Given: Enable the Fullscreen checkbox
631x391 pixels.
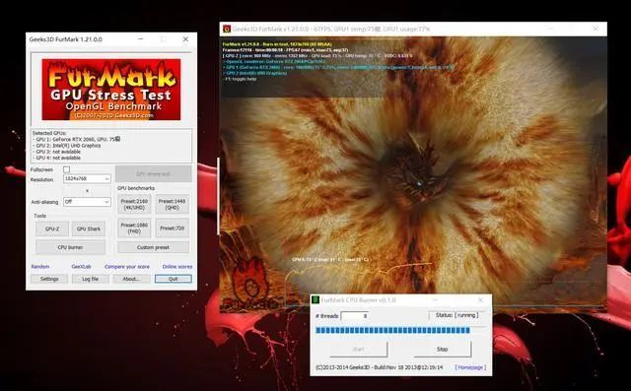Looking at the screenshot, I should point(66,169).
